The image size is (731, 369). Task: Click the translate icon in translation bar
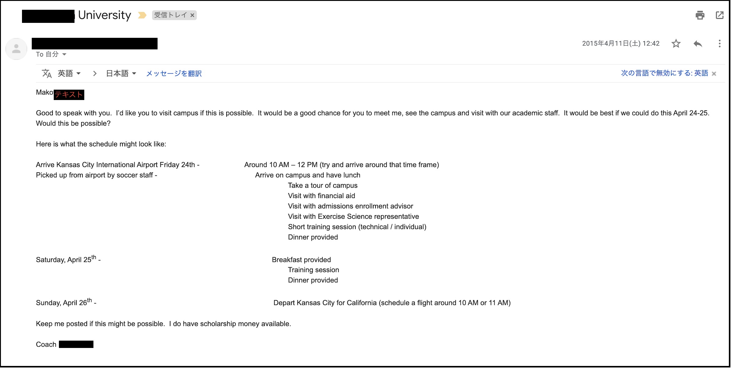pyautogui.click(x=47, y=73)
